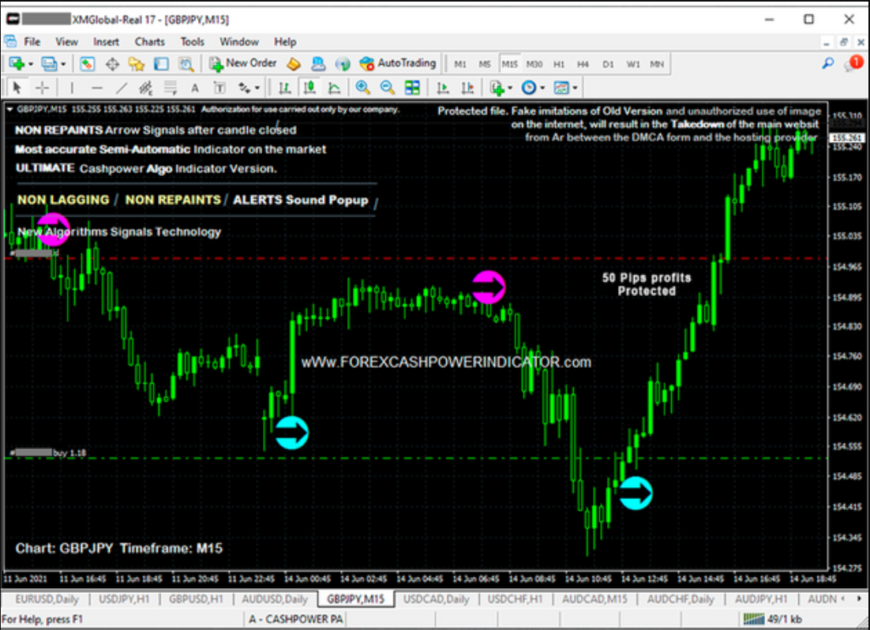The image size is (870, 630).
Task: Open the indicators list dropdown
Action: (x=501, y=88)
